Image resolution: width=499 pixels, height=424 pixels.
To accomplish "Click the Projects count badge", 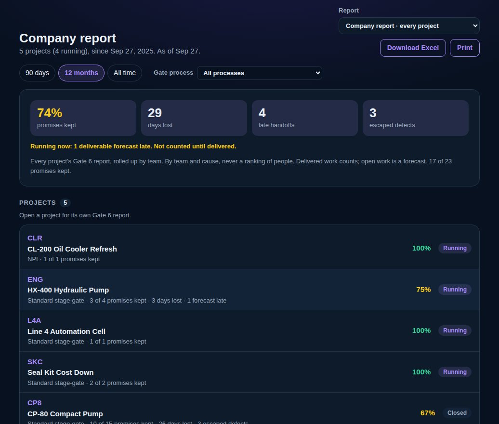I will 65,203.
